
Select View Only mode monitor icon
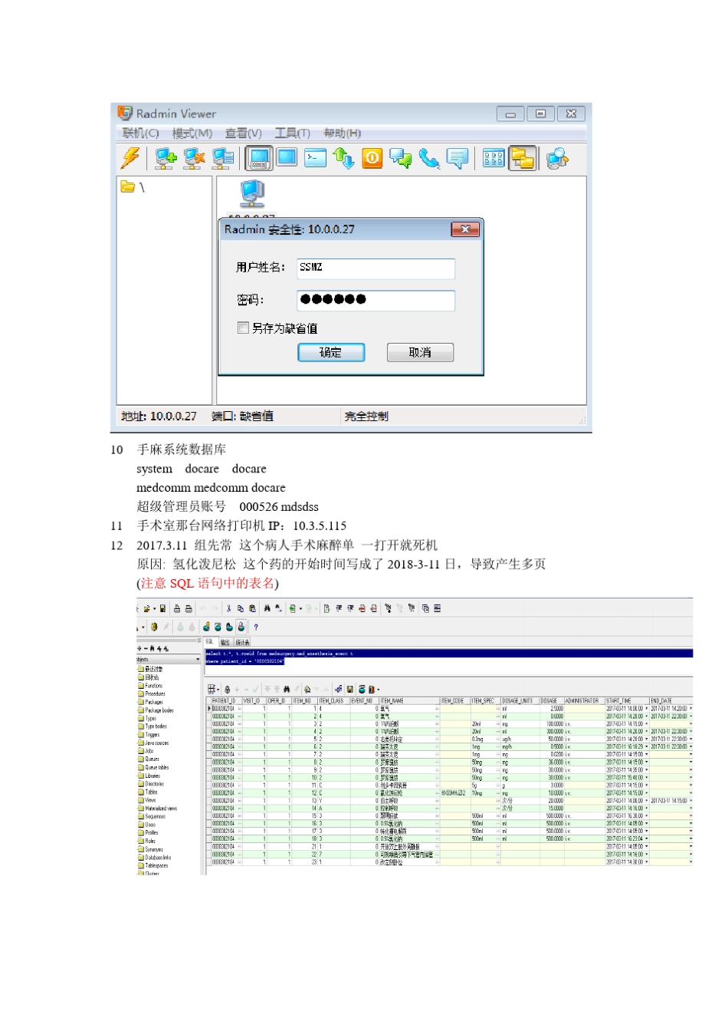click(287, 157)
